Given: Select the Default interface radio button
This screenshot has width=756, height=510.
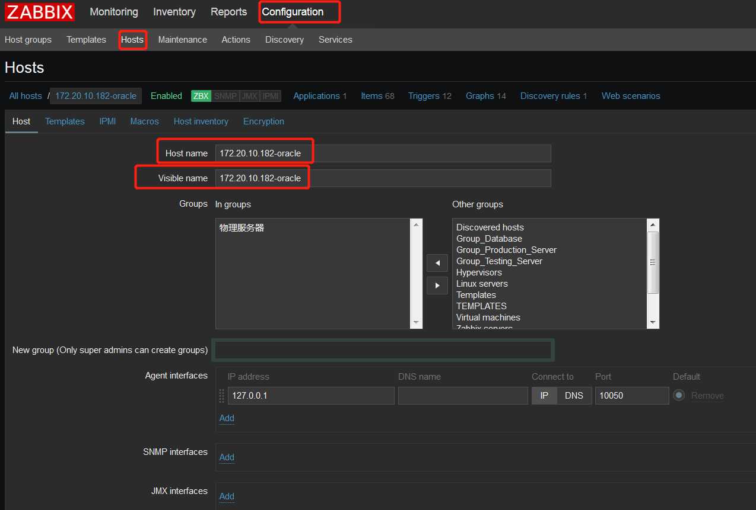Looking at the screenshot, I should (679, 395).
